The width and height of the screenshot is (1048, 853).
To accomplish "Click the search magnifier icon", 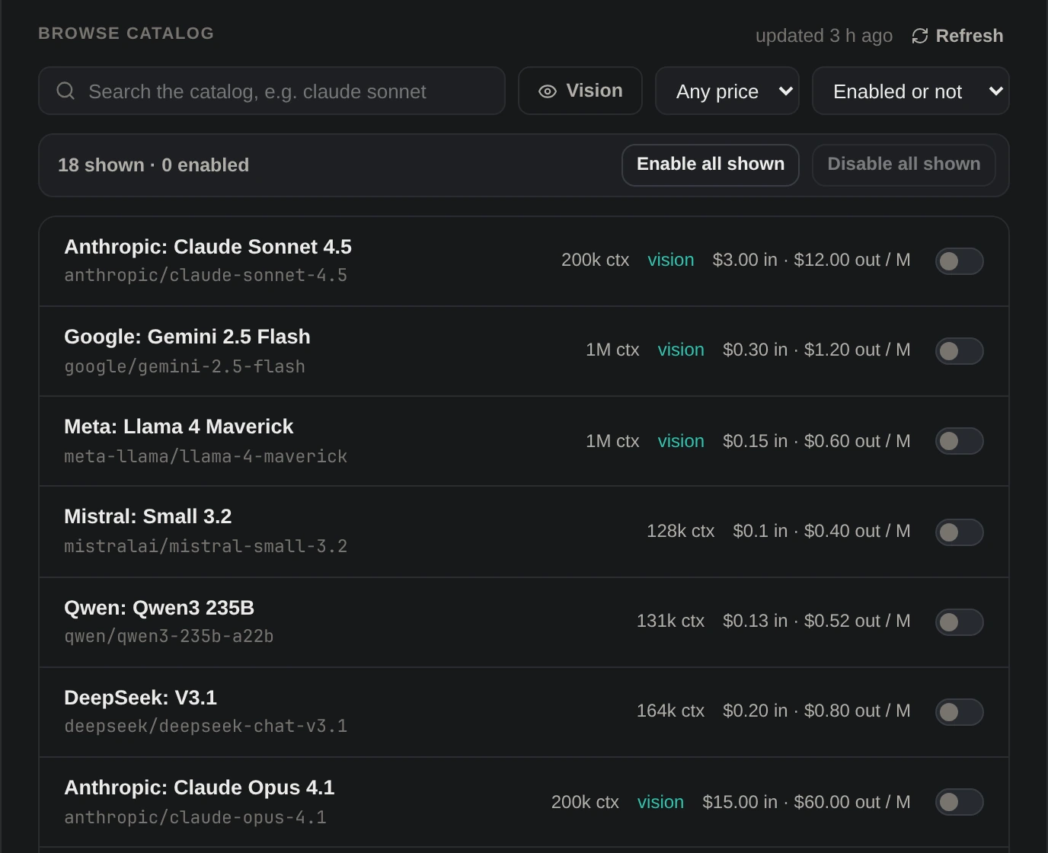I will coord(65,91).
